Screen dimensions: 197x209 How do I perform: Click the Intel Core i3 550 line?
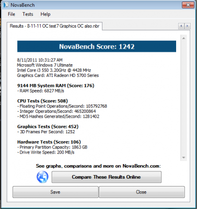click(54, 70)
